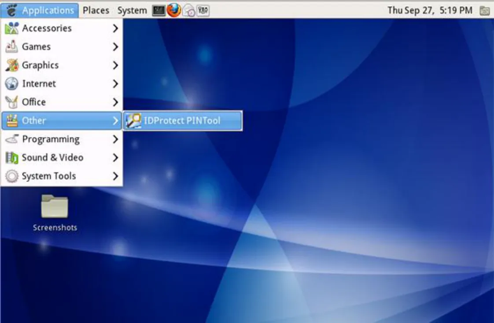Expand the Internet submenu arrow

115,83
